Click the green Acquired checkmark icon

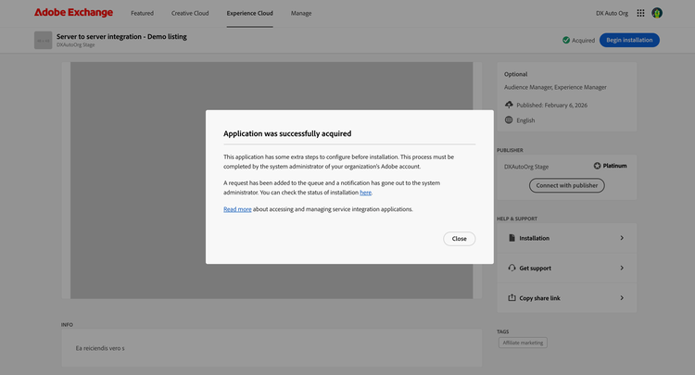(x=566, y=41)
